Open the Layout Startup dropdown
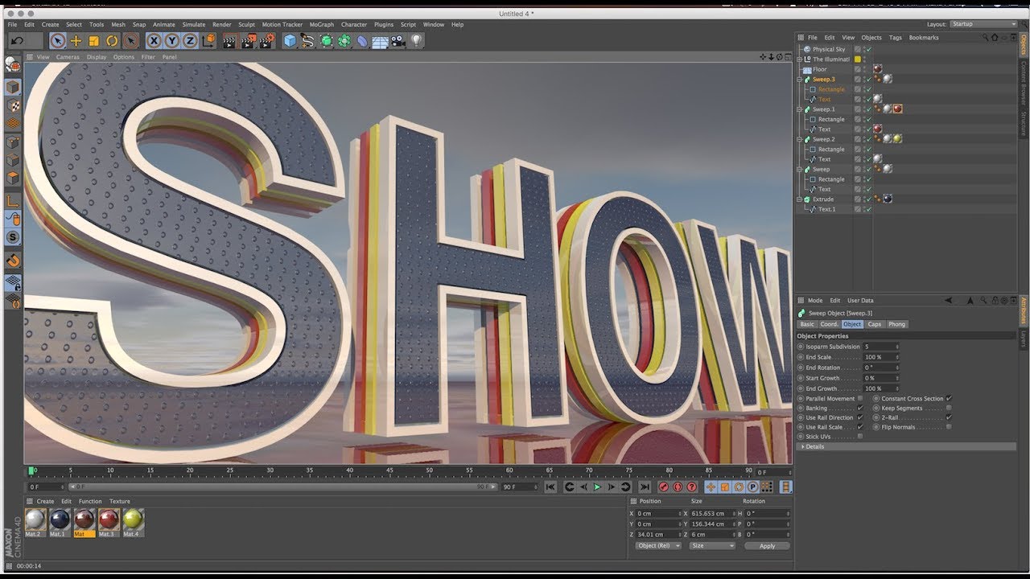Viewport: 1030px width, 579px height. point(984,24)
